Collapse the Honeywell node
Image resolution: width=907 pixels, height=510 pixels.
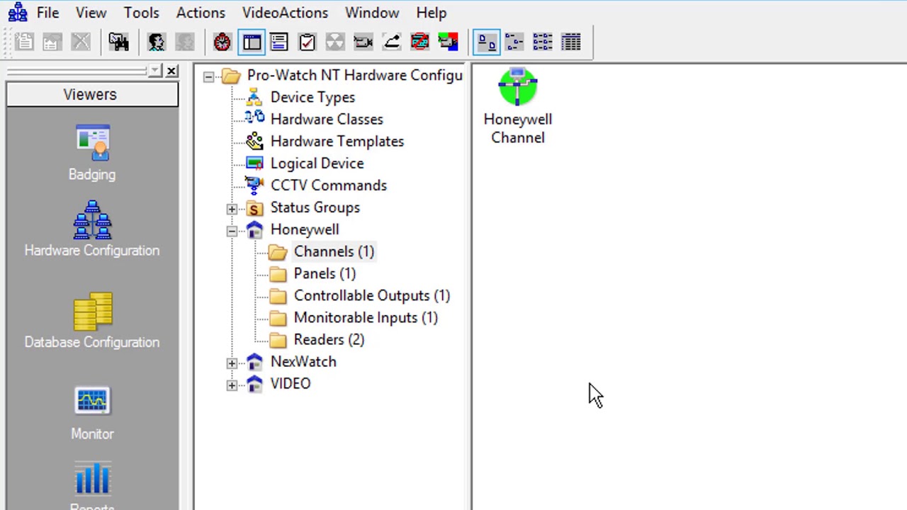[232, 231]
